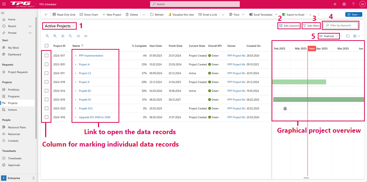Open settings gear in top header
The image size is (367, 182).
click(344, 4)
